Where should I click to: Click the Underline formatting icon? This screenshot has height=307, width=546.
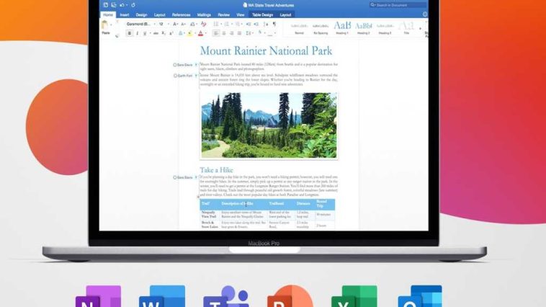pyautogui.click(x=146, y=33)
